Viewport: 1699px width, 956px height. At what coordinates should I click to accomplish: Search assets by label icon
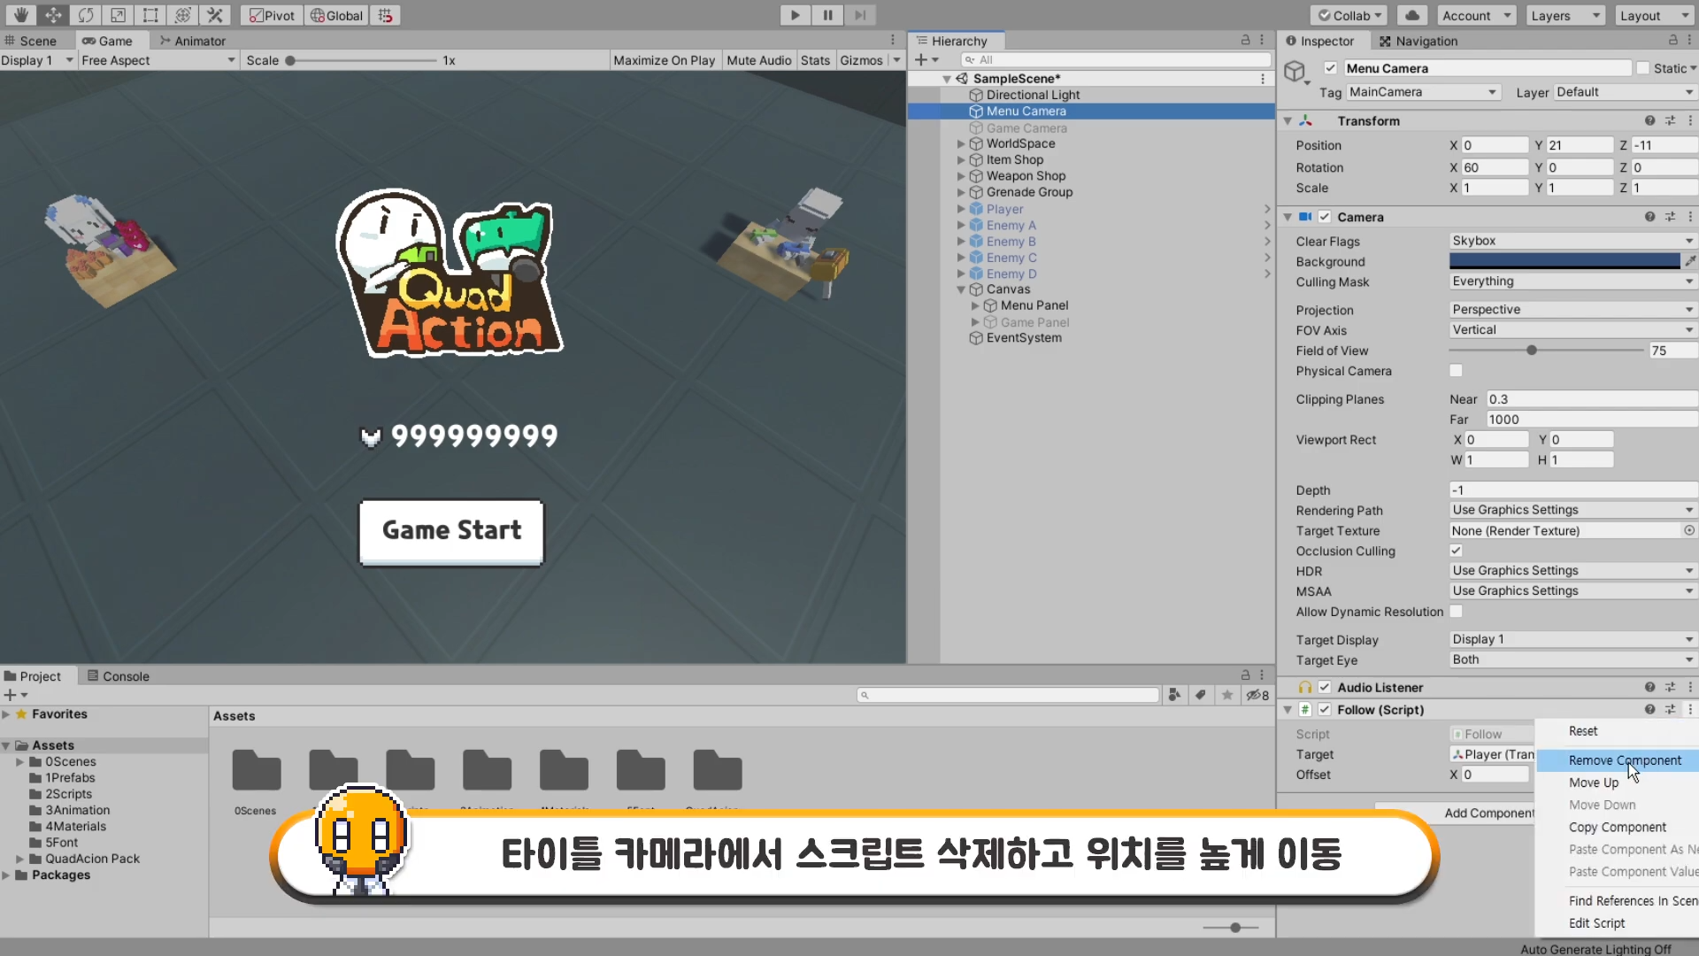(1201, 695)
